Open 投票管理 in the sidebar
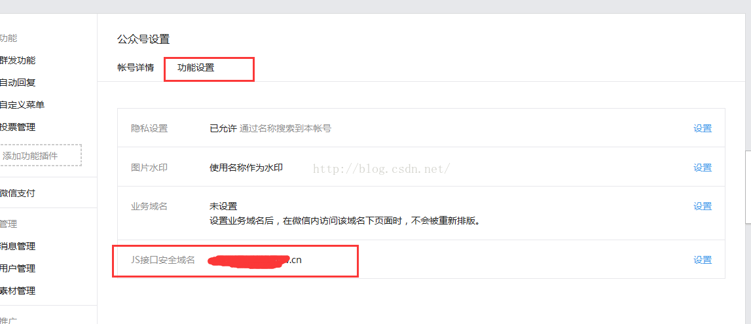Viewport: 751px width, 324px height. tap(17, 127)
